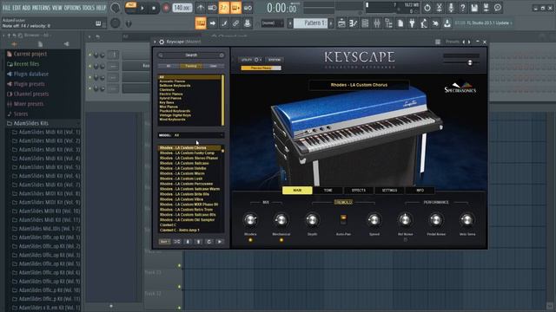Screen dimensions: 556x312
Task: Click the record button
Action: point(166,8)
